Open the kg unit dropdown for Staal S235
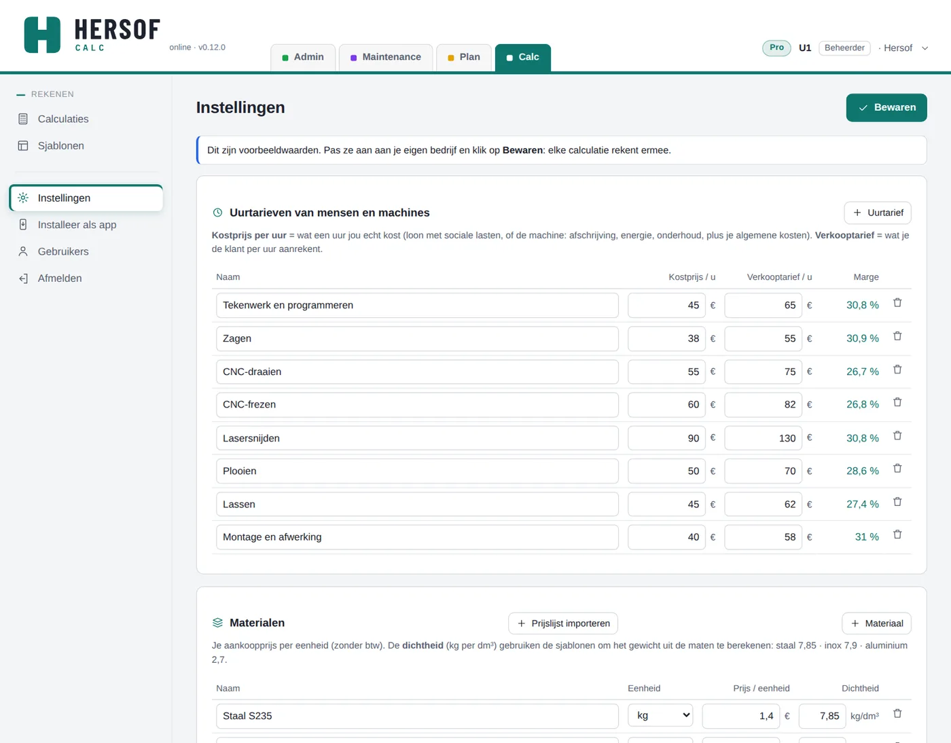Screen dimensions: 951x743 click(660, 715)
